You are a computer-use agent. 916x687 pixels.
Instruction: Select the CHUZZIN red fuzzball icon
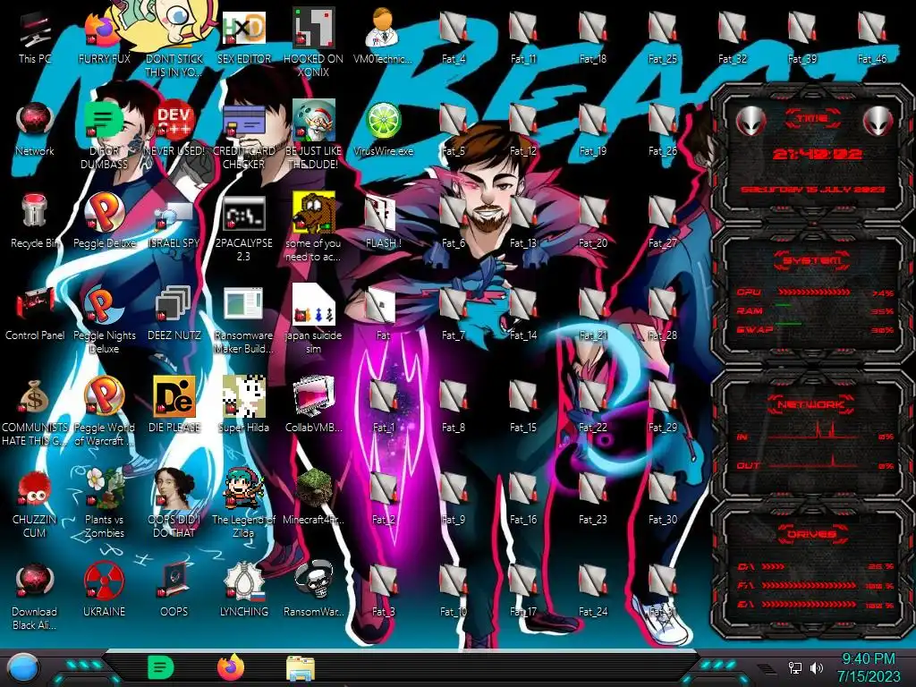pyautogui.click(x=35, y=505)
